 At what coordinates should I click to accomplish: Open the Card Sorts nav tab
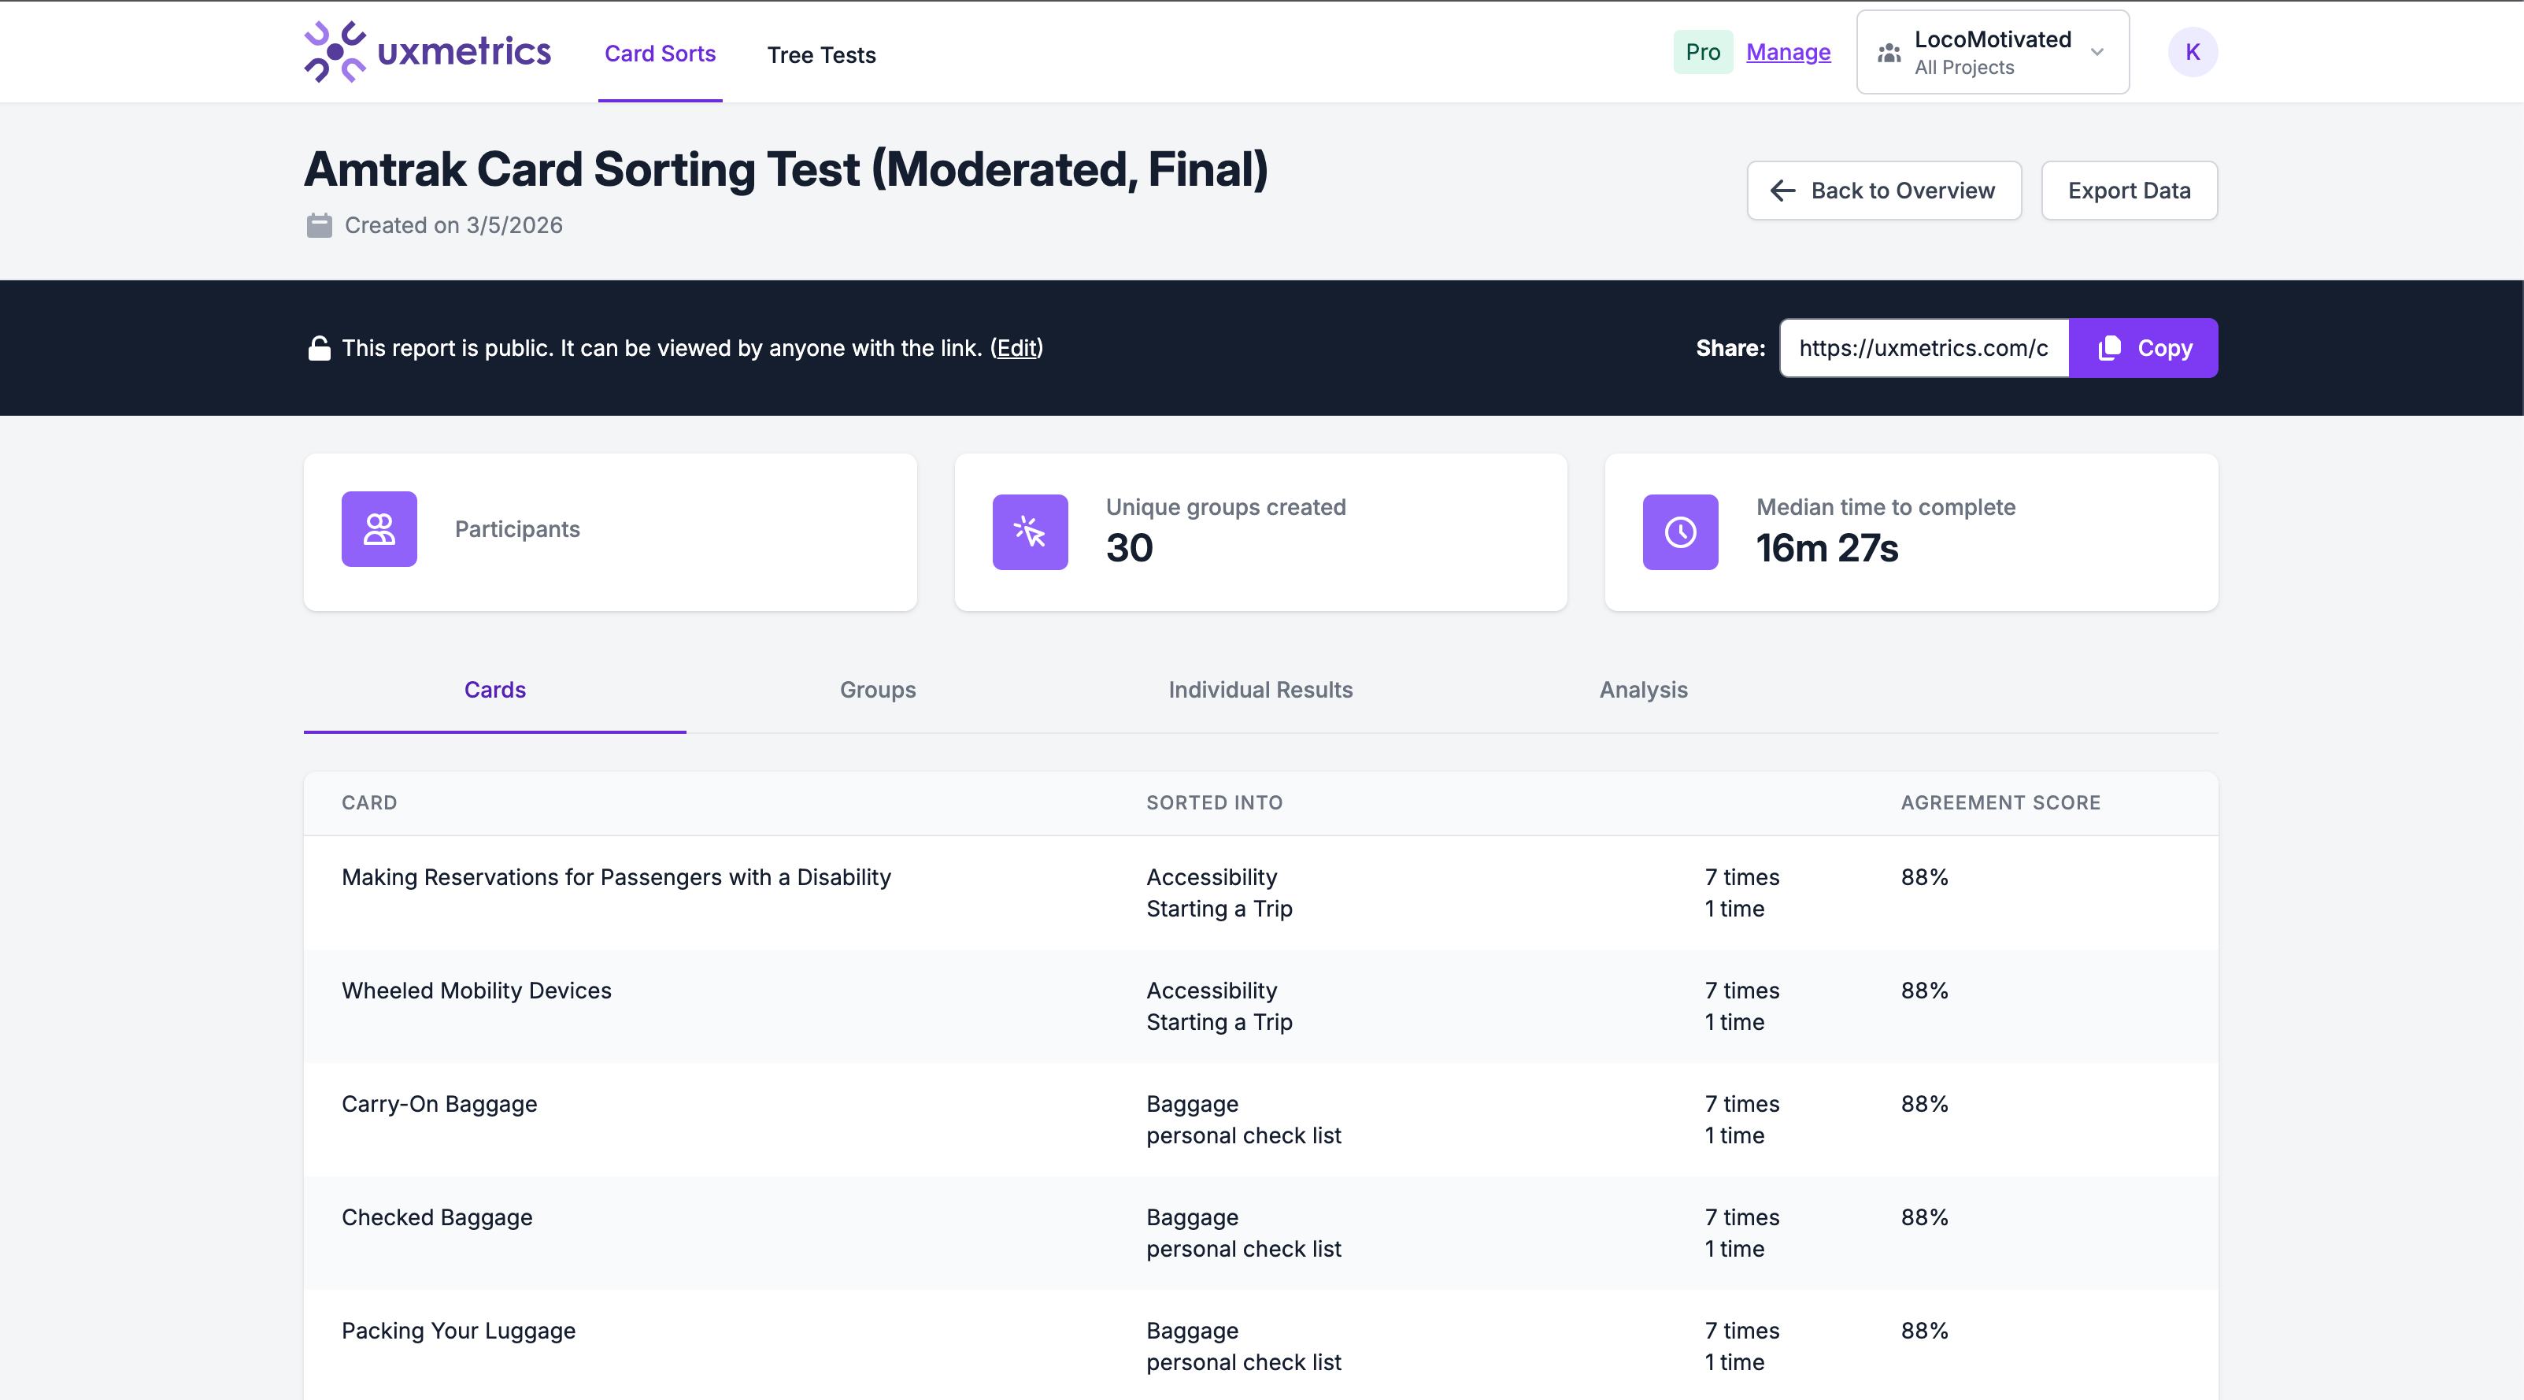[661, 54]
